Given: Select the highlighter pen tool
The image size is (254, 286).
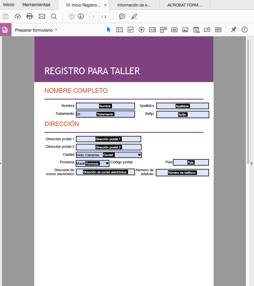Looking at the screenshot, I should tap(134, 16).
